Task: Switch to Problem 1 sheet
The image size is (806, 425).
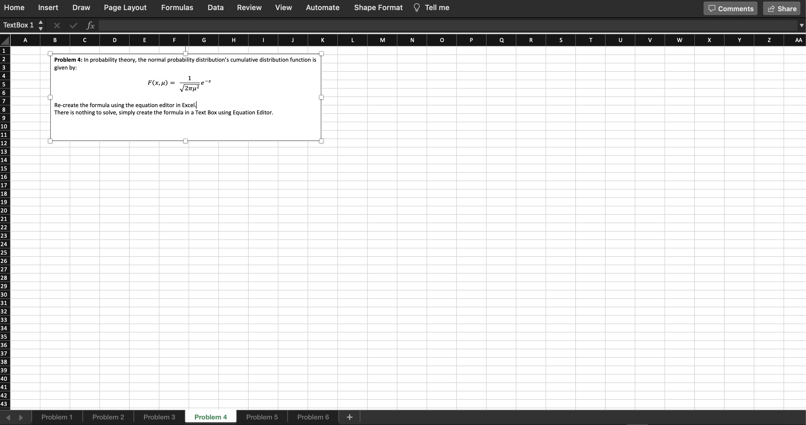Action: click(x=57, y=417)
